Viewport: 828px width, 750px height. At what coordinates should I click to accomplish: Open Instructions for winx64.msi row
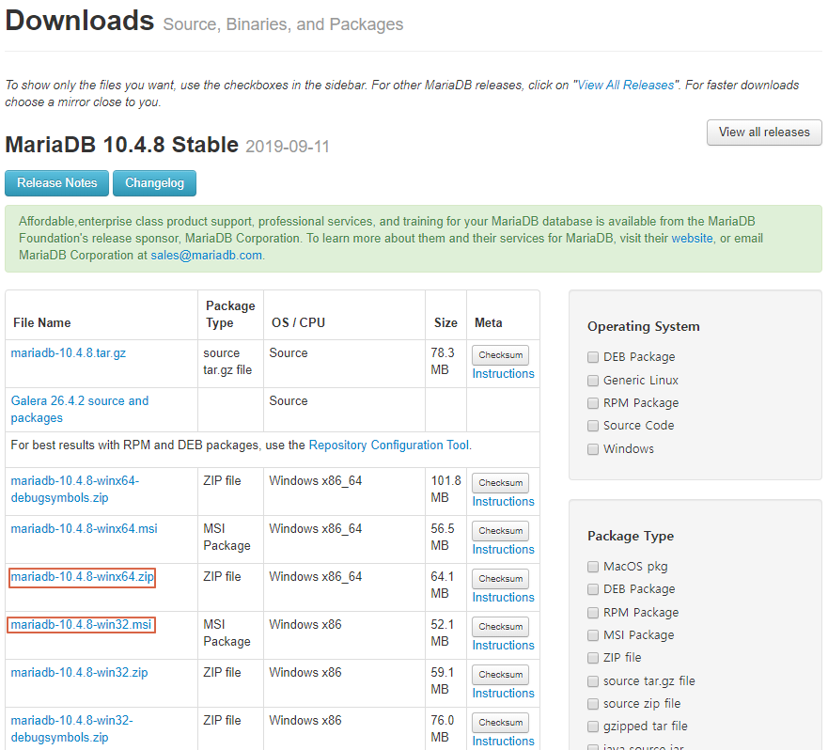(x=503, y=549)
